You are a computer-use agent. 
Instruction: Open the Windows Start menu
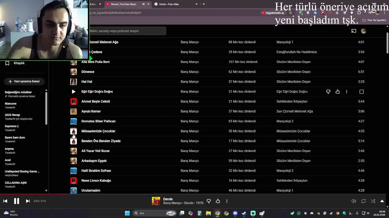pos(127,213)
